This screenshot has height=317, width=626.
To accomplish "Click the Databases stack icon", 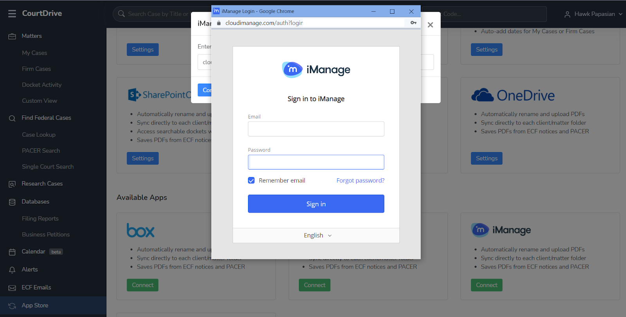I will pos(12,202).
